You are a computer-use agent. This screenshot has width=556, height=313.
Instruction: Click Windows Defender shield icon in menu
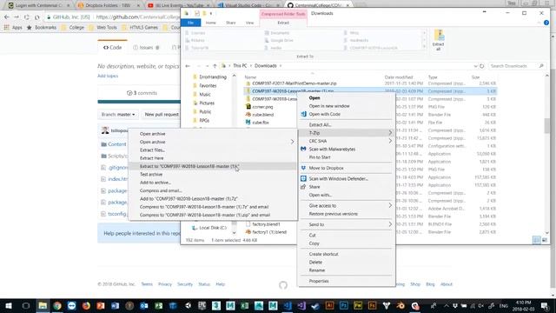pos(303,178)
